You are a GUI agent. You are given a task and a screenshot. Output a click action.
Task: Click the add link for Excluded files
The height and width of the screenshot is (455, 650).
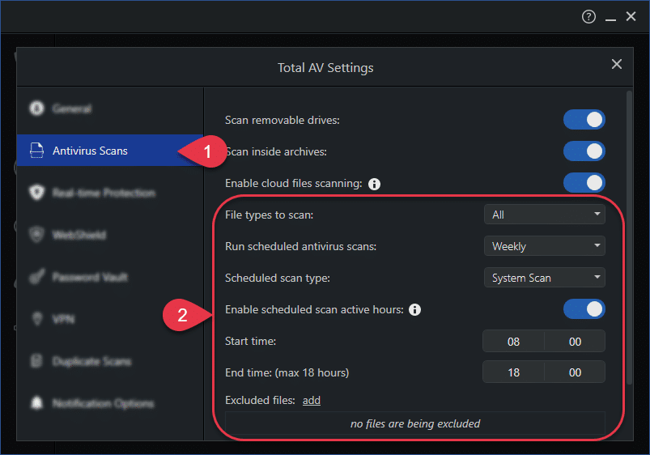point(312,400)
